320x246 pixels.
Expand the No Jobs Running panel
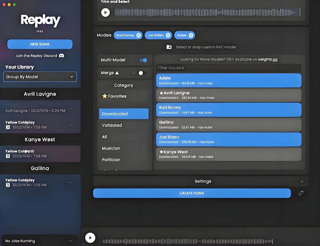[x=70, y=241]
